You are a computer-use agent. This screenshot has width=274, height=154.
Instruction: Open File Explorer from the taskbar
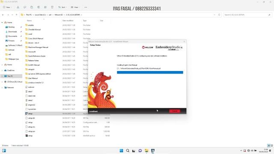[x=146, y=151]
